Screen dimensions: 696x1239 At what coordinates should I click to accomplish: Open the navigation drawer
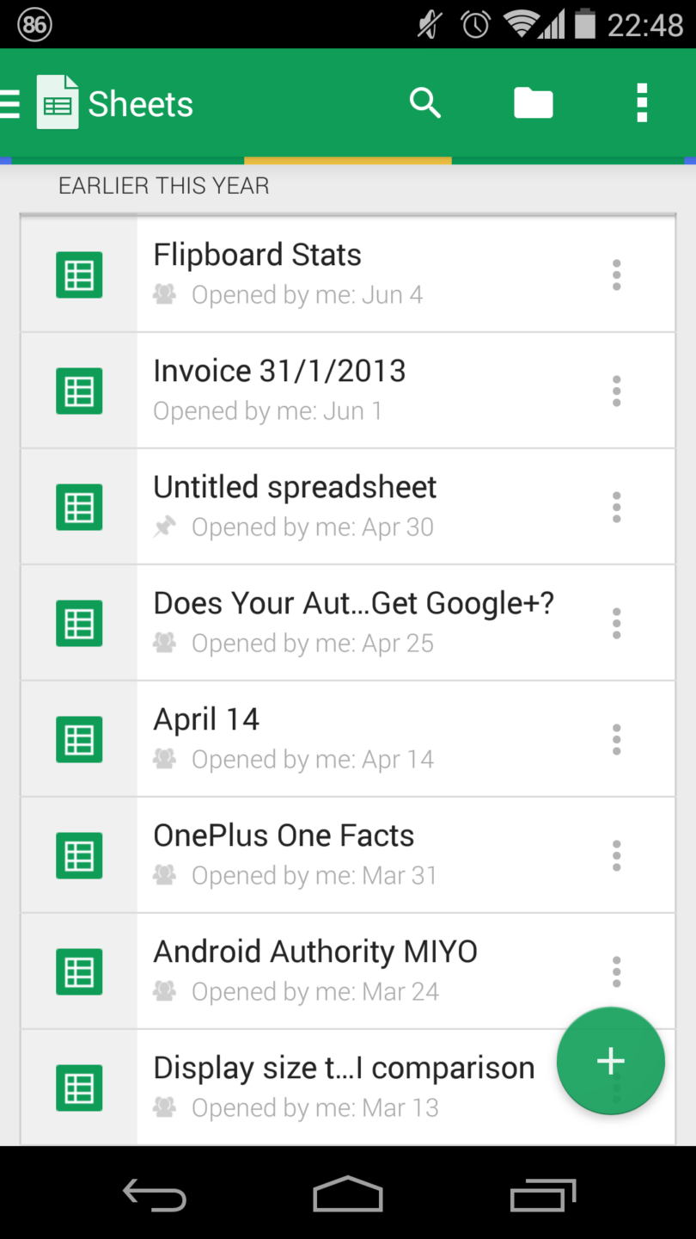10,102
